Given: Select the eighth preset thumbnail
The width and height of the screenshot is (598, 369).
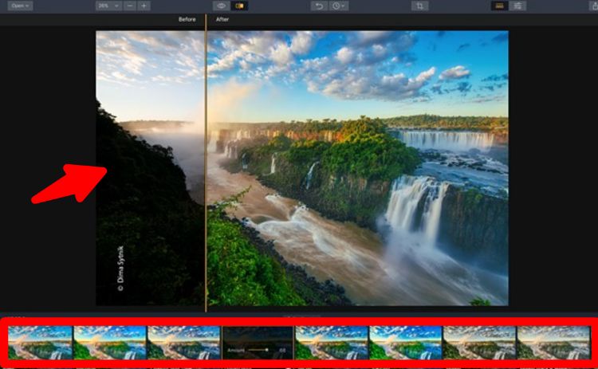Looking at the screenshot, I should click(x=553, y=343).
